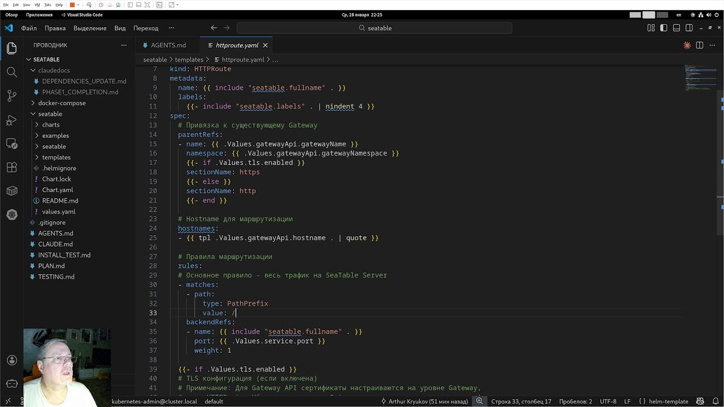The height and width of the screenshot is (407, 724).
Task: Open the Run and Debug view
Action: pos(12,120)
